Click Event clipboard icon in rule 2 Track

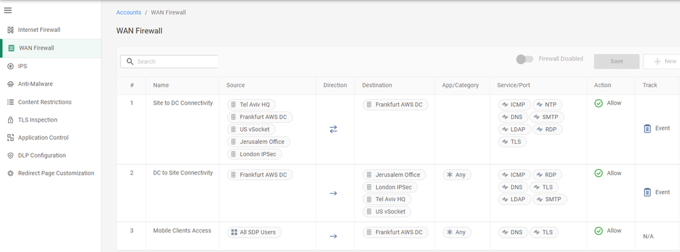(x=647, y=192)
